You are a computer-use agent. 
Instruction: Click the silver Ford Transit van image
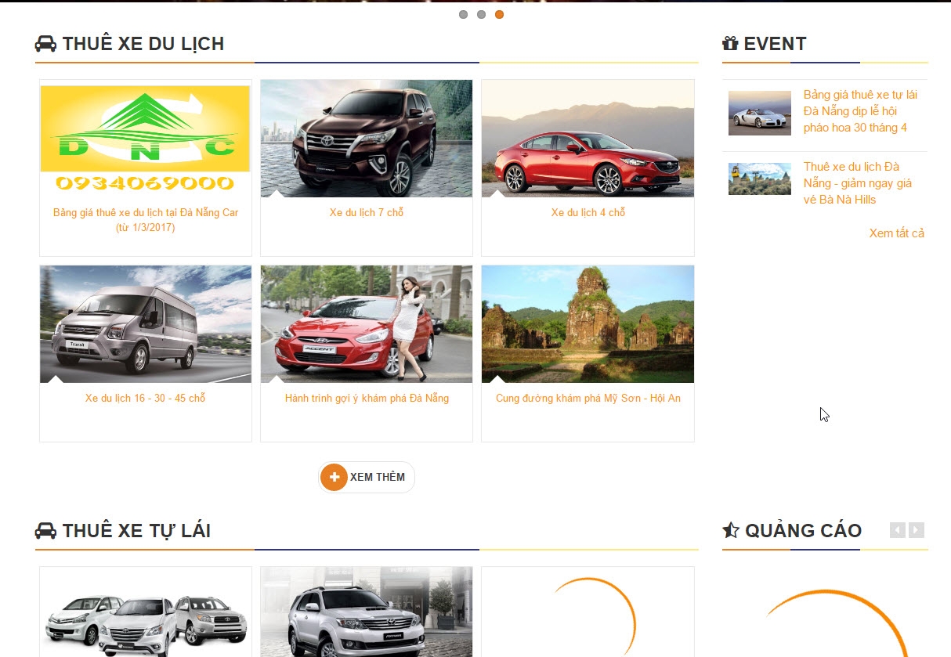[146, 324]
